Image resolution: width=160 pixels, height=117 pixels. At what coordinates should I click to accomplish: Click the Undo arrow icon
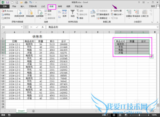pyautogui.click(x=31, y=2)
